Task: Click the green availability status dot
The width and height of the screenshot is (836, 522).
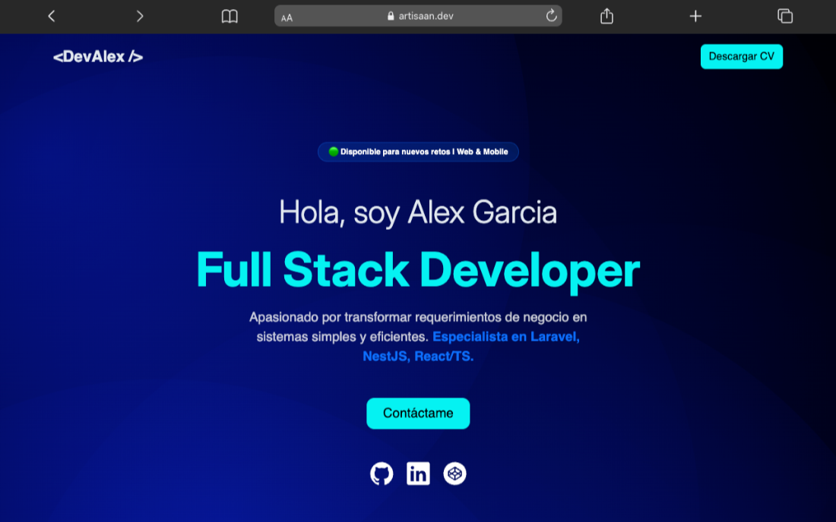Action: tap(333, 152)
